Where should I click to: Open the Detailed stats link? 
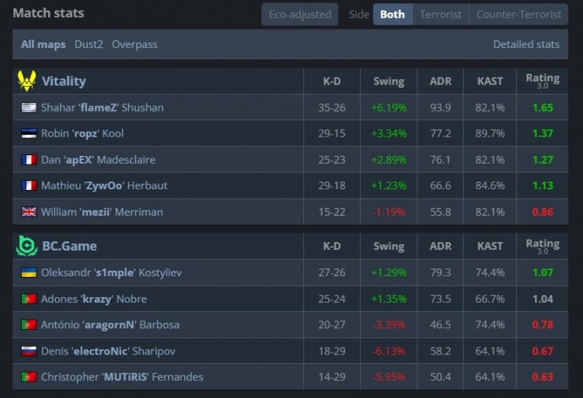[525, 44]
